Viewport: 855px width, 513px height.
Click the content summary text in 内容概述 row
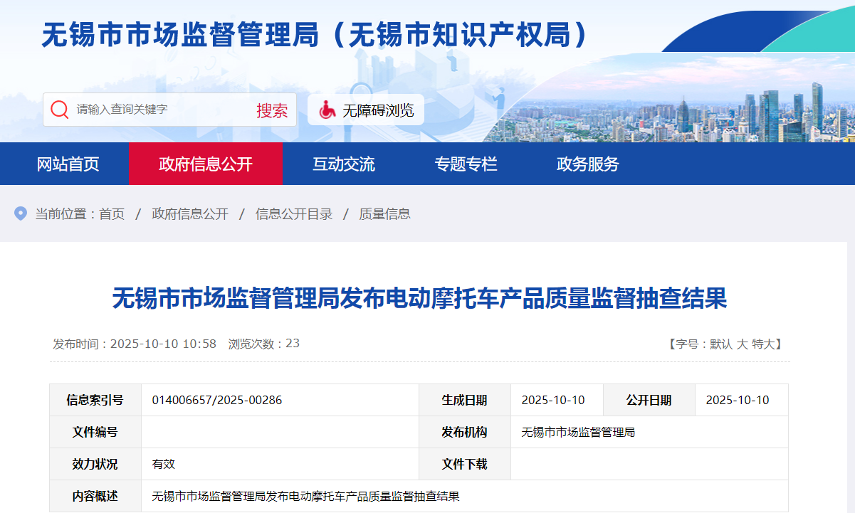tap(306, 496)
